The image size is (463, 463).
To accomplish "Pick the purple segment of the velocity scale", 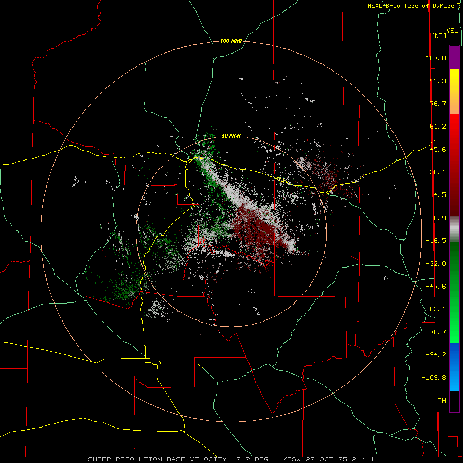I will pyautogui.click(x=454, y=57).
